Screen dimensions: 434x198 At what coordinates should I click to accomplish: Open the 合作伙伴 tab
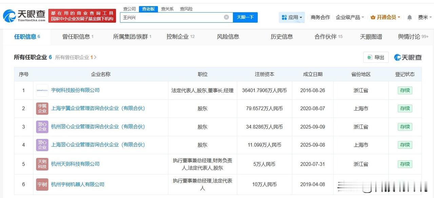tap(329, 37)
